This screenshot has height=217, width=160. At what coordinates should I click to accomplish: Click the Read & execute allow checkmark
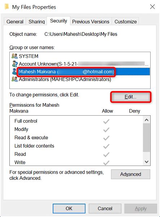(x=106, y=138)
